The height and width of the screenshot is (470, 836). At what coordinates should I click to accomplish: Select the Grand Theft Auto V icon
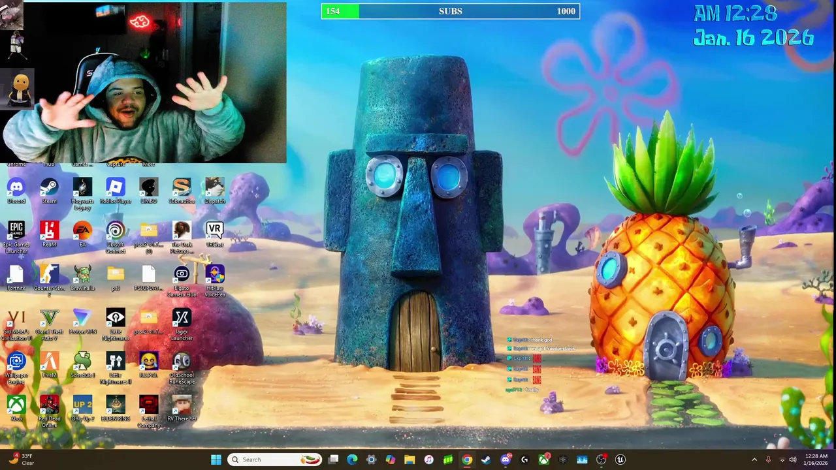tap(49, 324)
